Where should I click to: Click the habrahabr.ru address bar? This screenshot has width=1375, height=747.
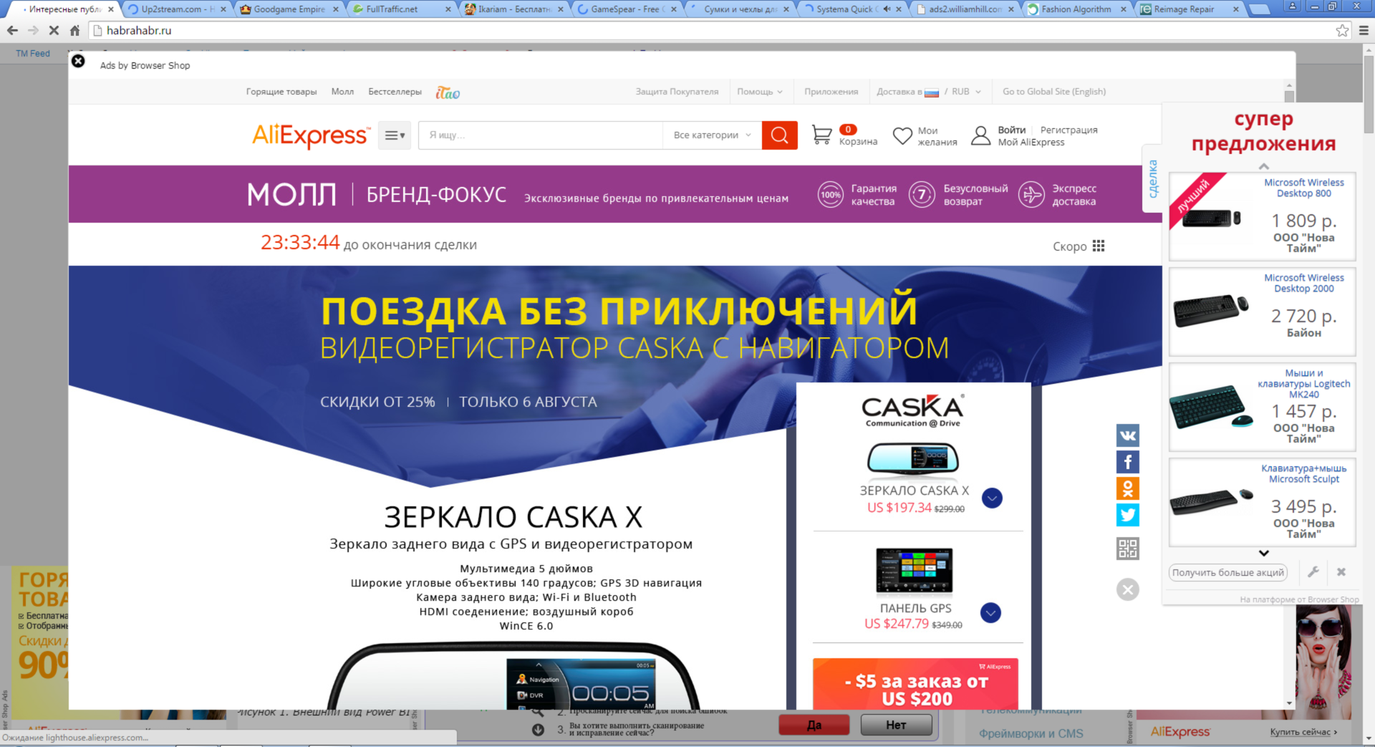click(712, 31)
